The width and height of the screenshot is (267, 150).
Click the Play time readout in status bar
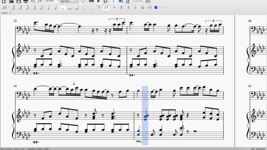click(x=258, y=149)
